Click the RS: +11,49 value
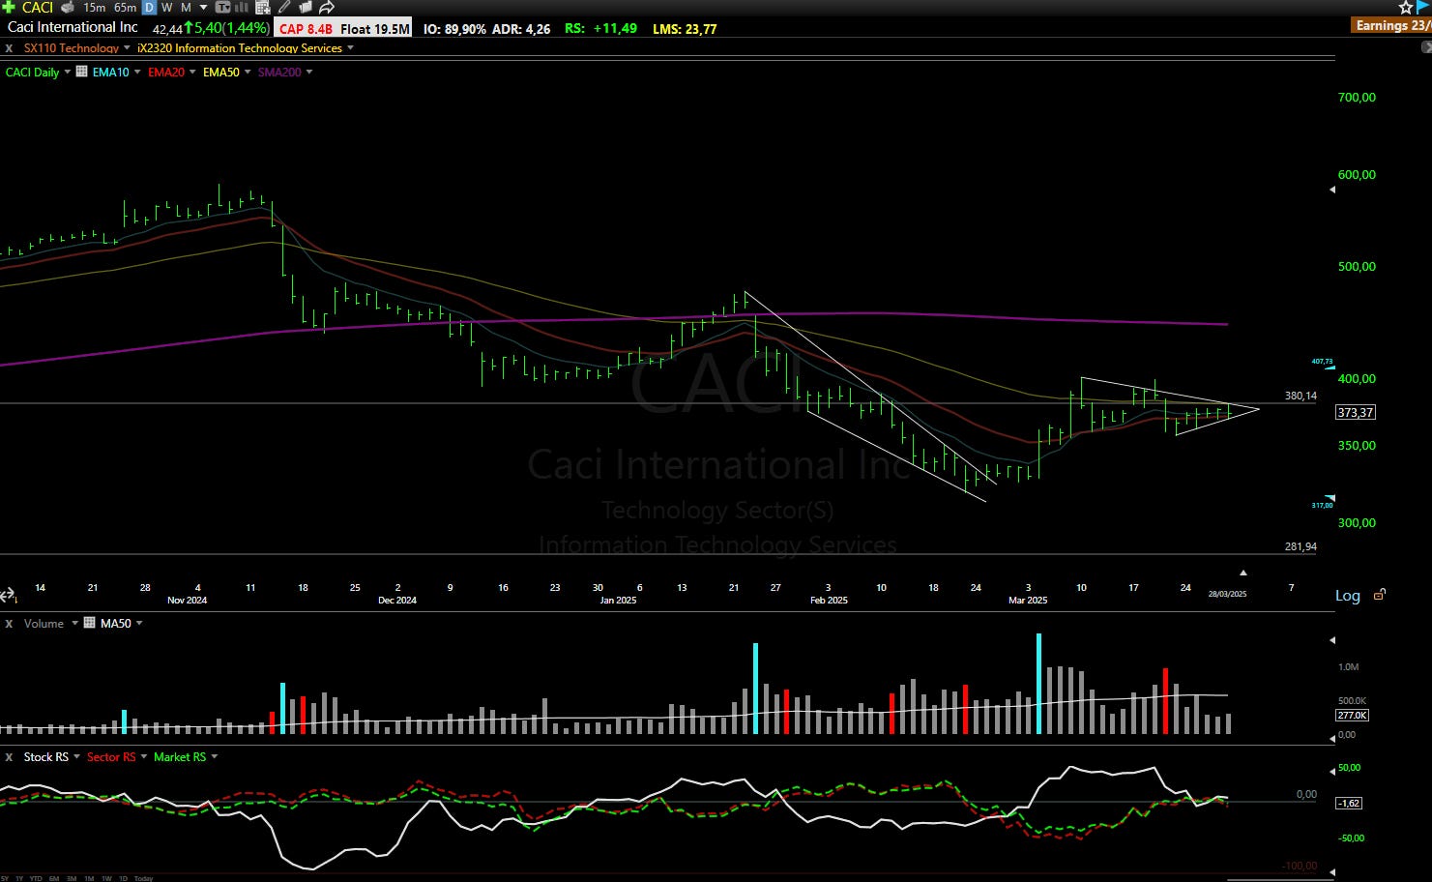This screenshot has width=1432, height=882. pyautogui.click(x=600, y=28)
